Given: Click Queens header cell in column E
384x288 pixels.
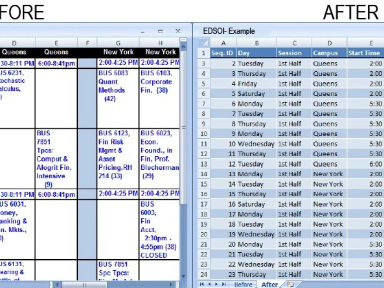Looking at the screenshot, I should pyautogui.click(x=56, y=52).
